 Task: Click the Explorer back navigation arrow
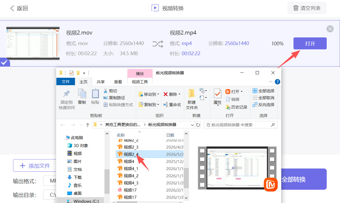(63, 125)
